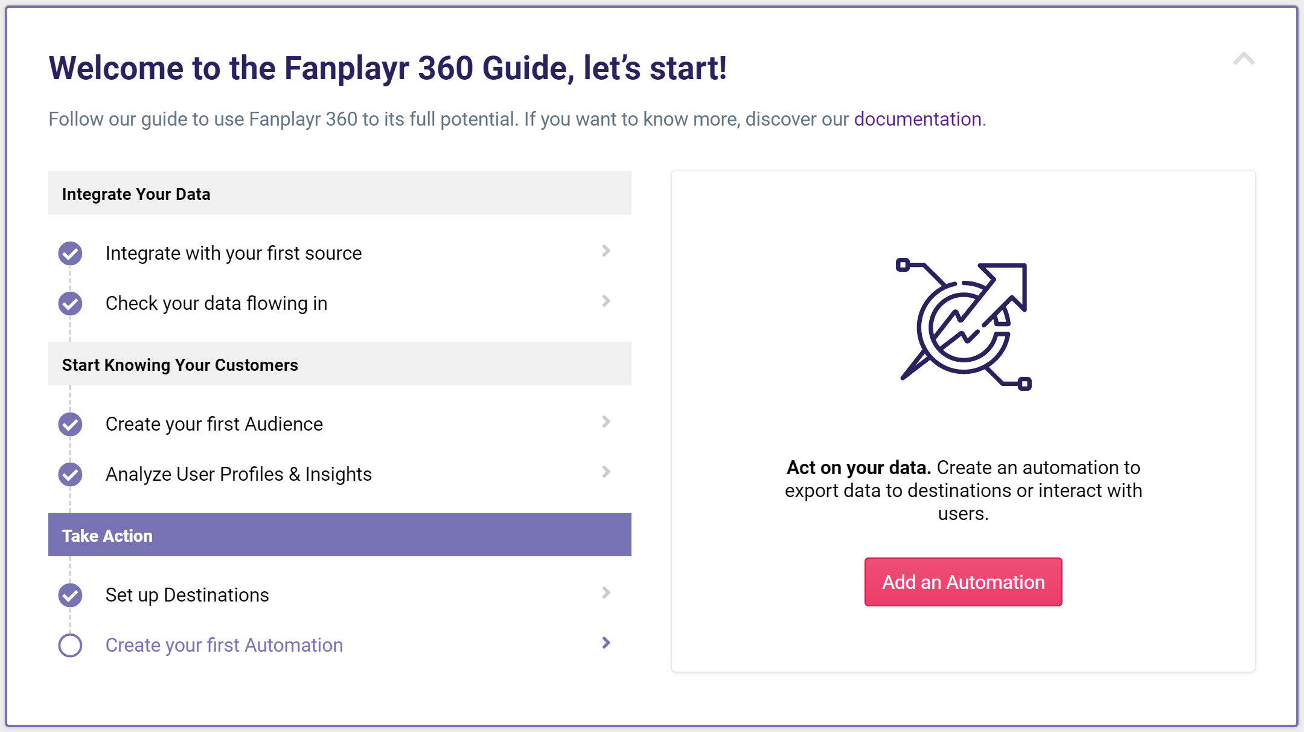
Task: Expand arrow for Integrate with your first source
Action: coord(606,251)
